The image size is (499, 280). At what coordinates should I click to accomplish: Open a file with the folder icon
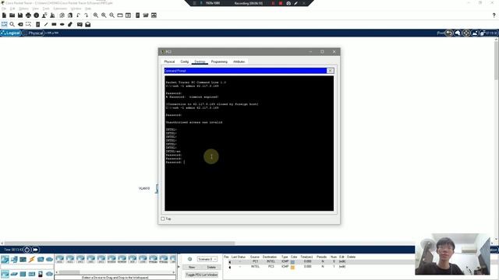click(x=12, y=16)
